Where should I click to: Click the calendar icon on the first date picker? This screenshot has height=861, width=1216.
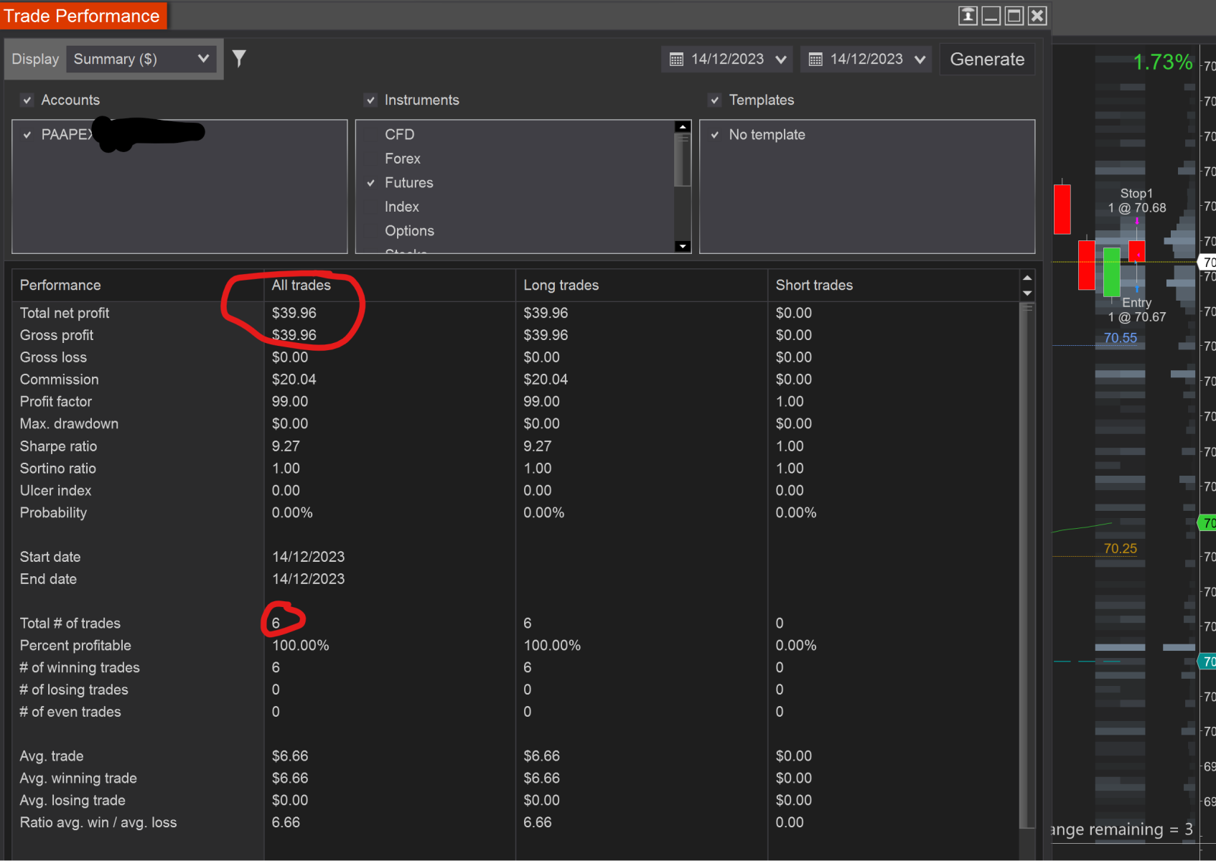pos(675,59)
